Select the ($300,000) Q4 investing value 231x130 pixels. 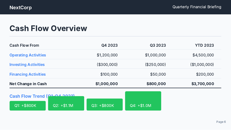pyautogui.click(x=107, y=65)
